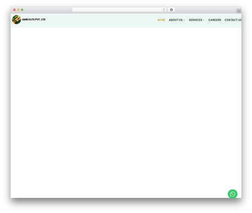This screenshot has height=213, width=252.
Task: Open the CAREERS page
Action: click(215, 20)
